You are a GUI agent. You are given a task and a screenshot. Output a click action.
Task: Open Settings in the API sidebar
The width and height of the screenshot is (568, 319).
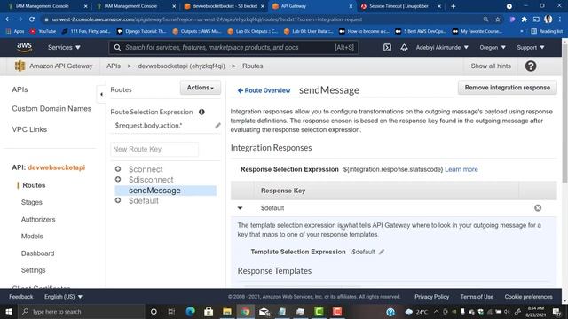point(34,270)
